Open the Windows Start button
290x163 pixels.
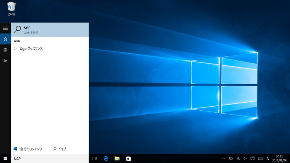click(x=5, y=159)
